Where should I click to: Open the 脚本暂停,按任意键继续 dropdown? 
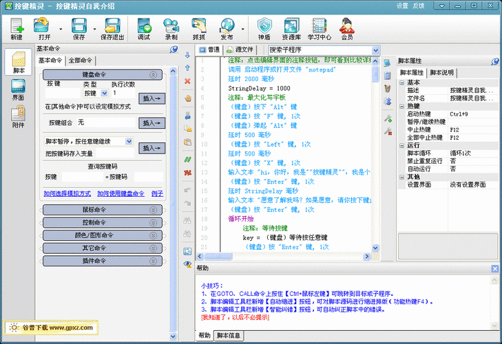pyautogui.click(x=129, y=141)
